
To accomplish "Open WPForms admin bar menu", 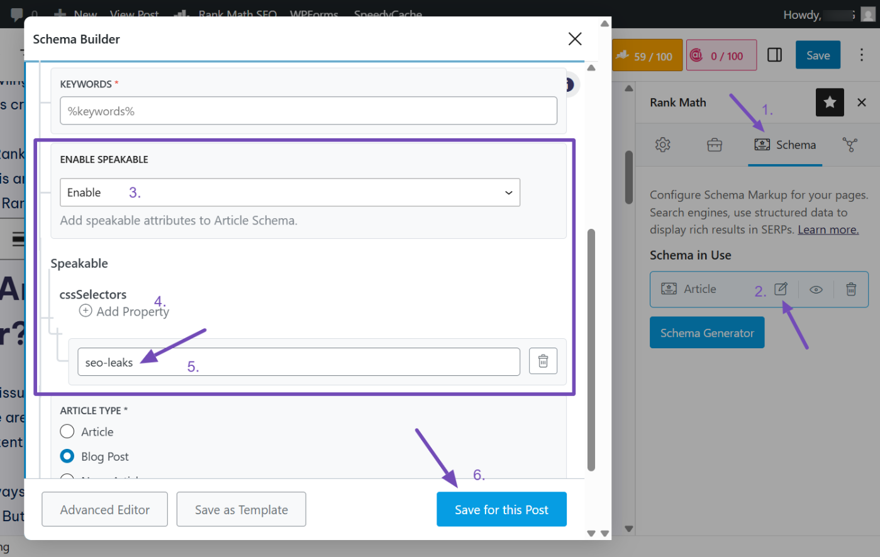I will [x=314, y=14].
